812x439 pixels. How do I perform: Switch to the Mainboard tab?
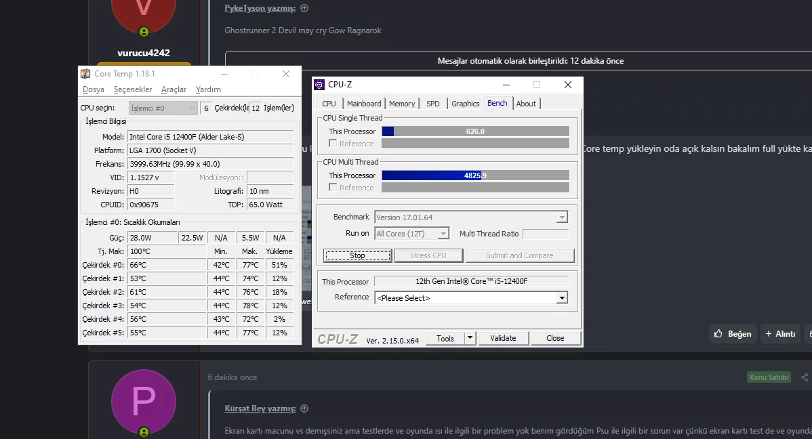tap(364, 104)
